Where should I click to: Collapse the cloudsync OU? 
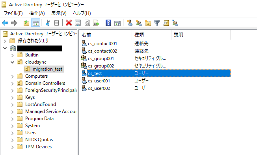(x=13, y=62)
